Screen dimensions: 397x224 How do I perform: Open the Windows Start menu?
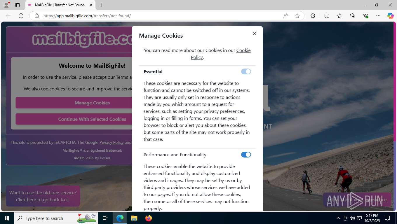[x=7, y=218]
